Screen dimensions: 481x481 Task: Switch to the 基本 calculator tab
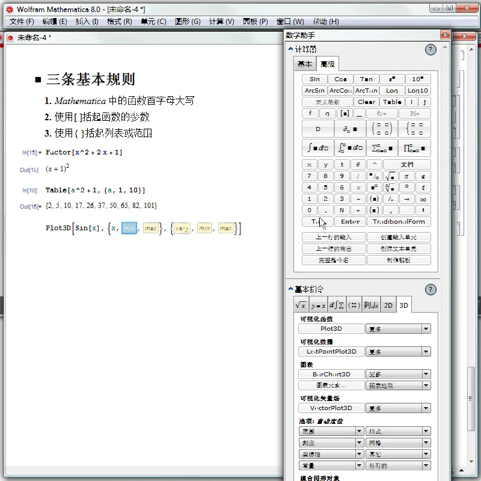point(305,64)
